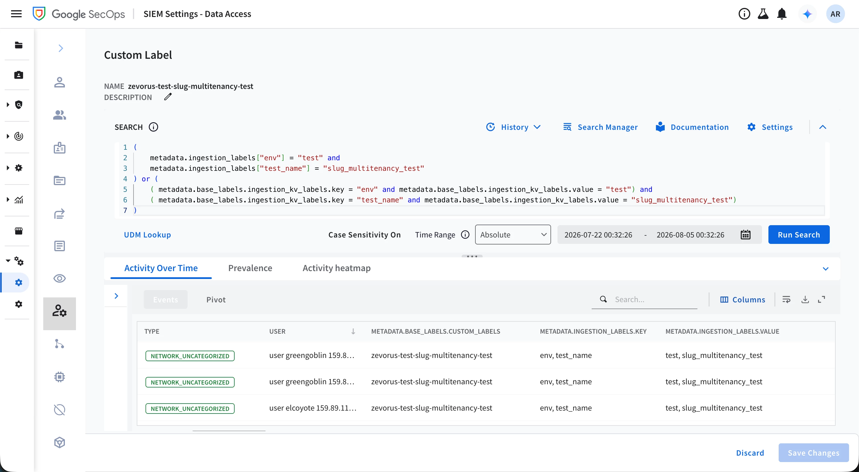Click user elcoyote row cell
The width and height of the screenshot is (859, 472).
[x=313, y=408]
